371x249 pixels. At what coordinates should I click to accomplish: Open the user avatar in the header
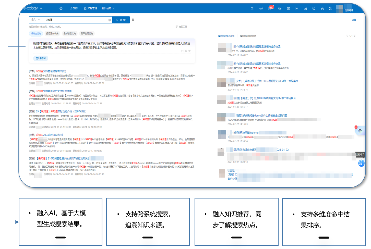click(x=339, y=8)
